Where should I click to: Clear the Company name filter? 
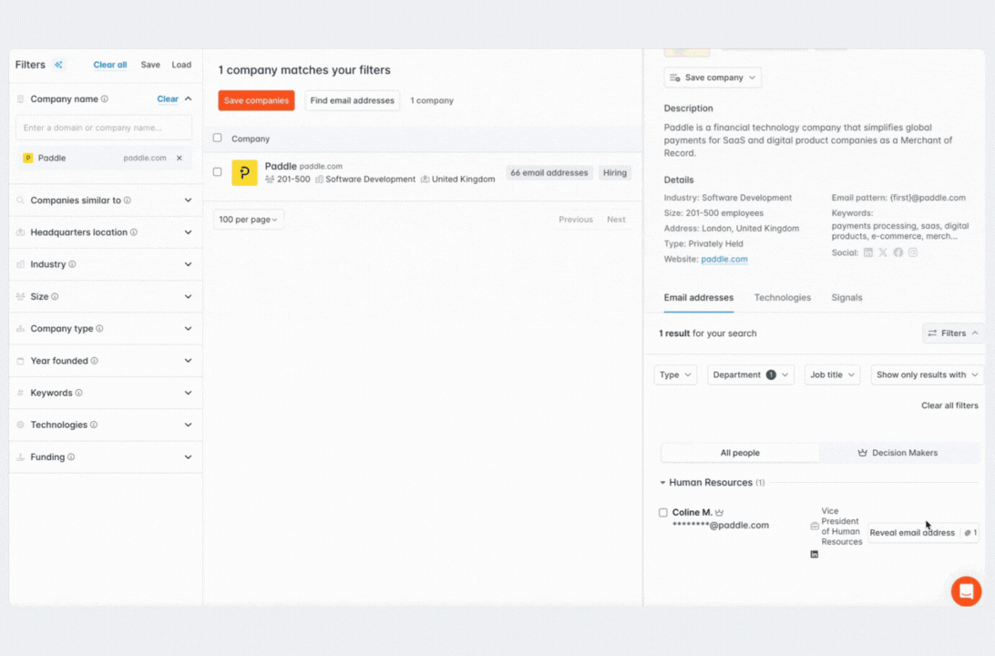click(168, 99)
